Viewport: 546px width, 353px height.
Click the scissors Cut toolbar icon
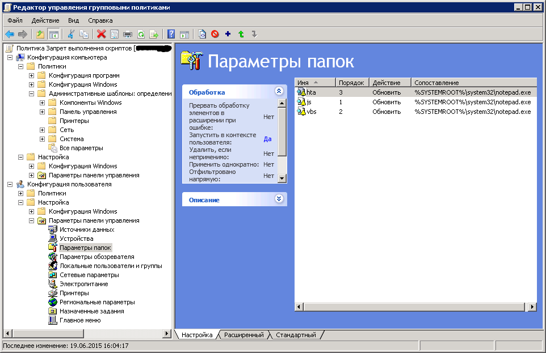pos(71,34)
